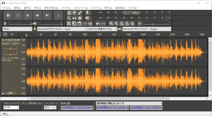
Task: Select the Time Shift tool
Action: pyautogui.click(x=74, y=18)
